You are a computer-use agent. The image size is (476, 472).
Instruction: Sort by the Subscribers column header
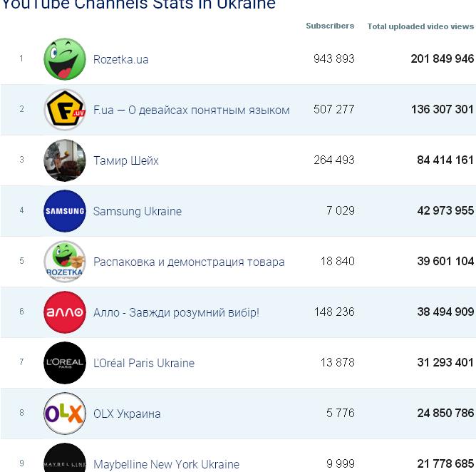point(330,26)
